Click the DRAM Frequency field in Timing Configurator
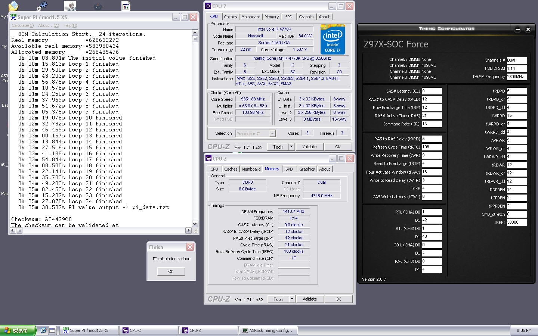The width and height of the screenshot is (538, 336). 517,77
